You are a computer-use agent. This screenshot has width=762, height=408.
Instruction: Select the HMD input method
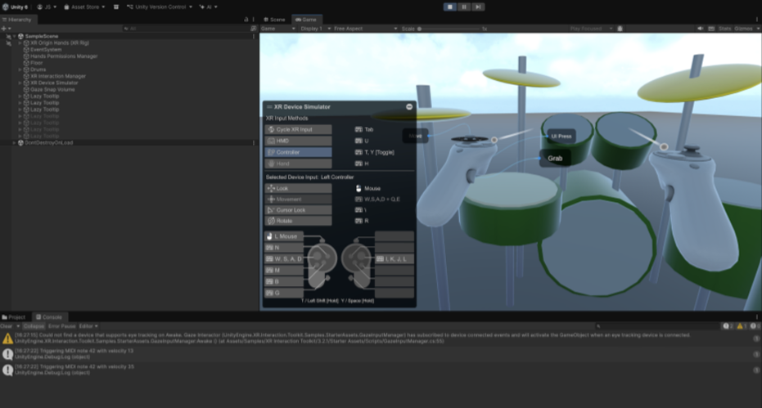coord(299,141)
